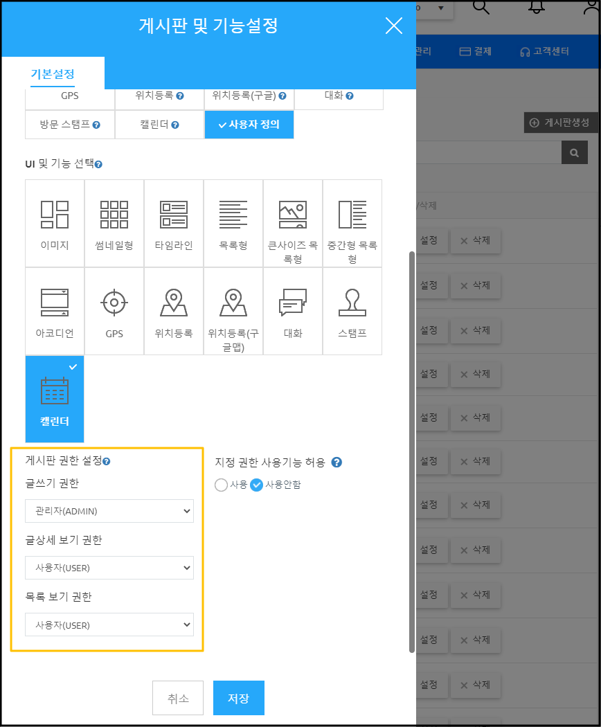The width and height of the screenshot is (601, 727).
Task: Open the 고객센터 menu item
Action: pyautogui.click(x=545, y=52)
